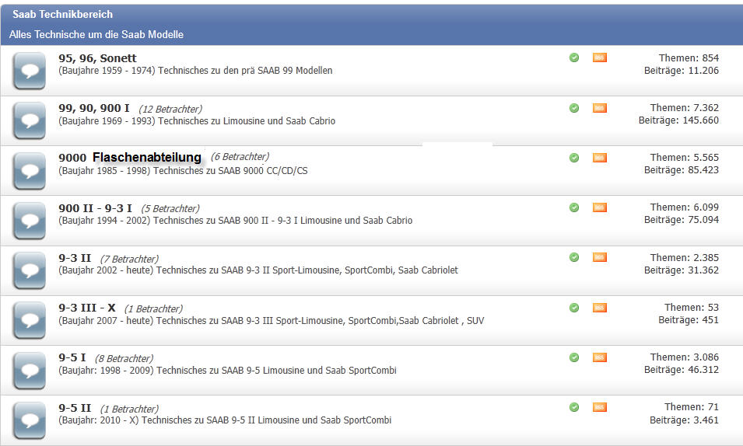
Task: Click '(6 Betrachter)' viewer count
Action: 240,157
